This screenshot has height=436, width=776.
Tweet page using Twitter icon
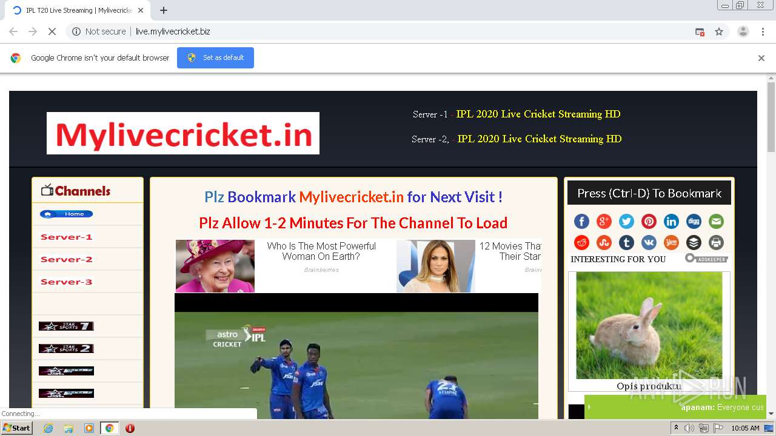coord(626,222)
